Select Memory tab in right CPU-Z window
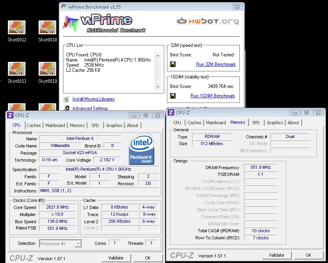This screenshot has height=263, width=328. pos(238,122)
